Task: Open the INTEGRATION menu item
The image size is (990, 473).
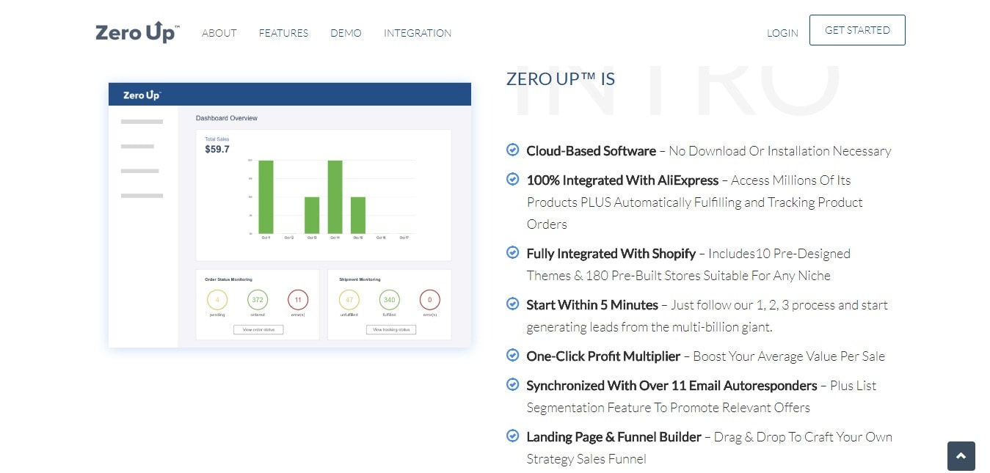Action: click(x=418, y=33)
